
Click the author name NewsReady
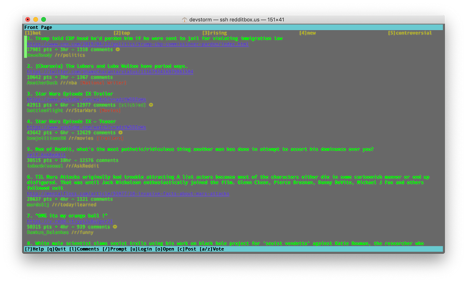(x=39, y=55)
